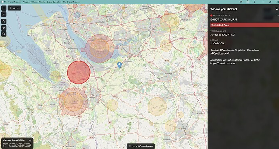Click the red square Restricted Area indicator

click(x=211, y=15)
